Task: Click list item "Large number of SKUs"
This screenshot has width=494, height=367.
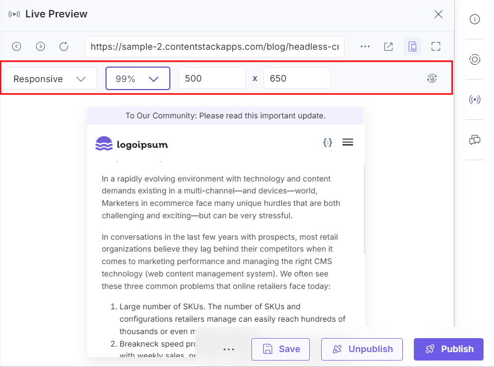Action: click(x=233, y=319)
